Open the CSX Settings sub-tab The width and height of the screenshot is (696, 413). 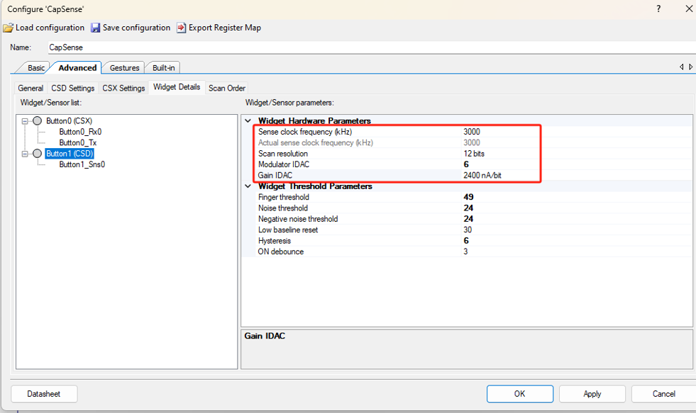click(124, 88)
